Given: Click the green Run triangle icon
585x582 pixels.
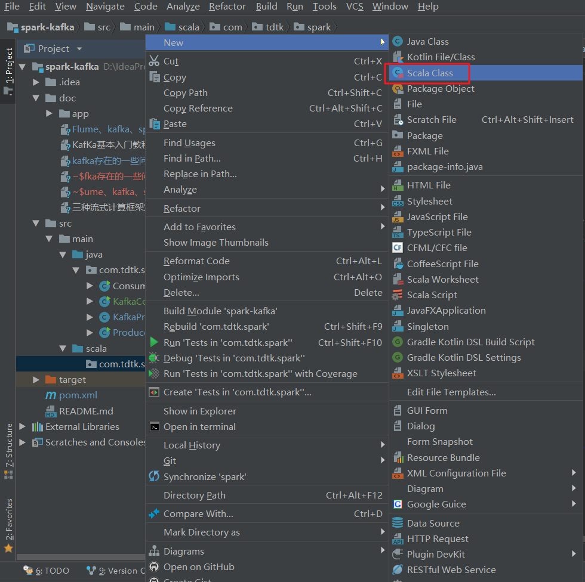Looking at the screenshot, I should tap(154, 342).
